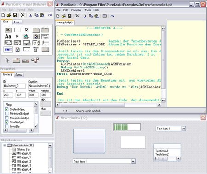
Task: Select the General properties tab
Action: (x=8, y=74)
